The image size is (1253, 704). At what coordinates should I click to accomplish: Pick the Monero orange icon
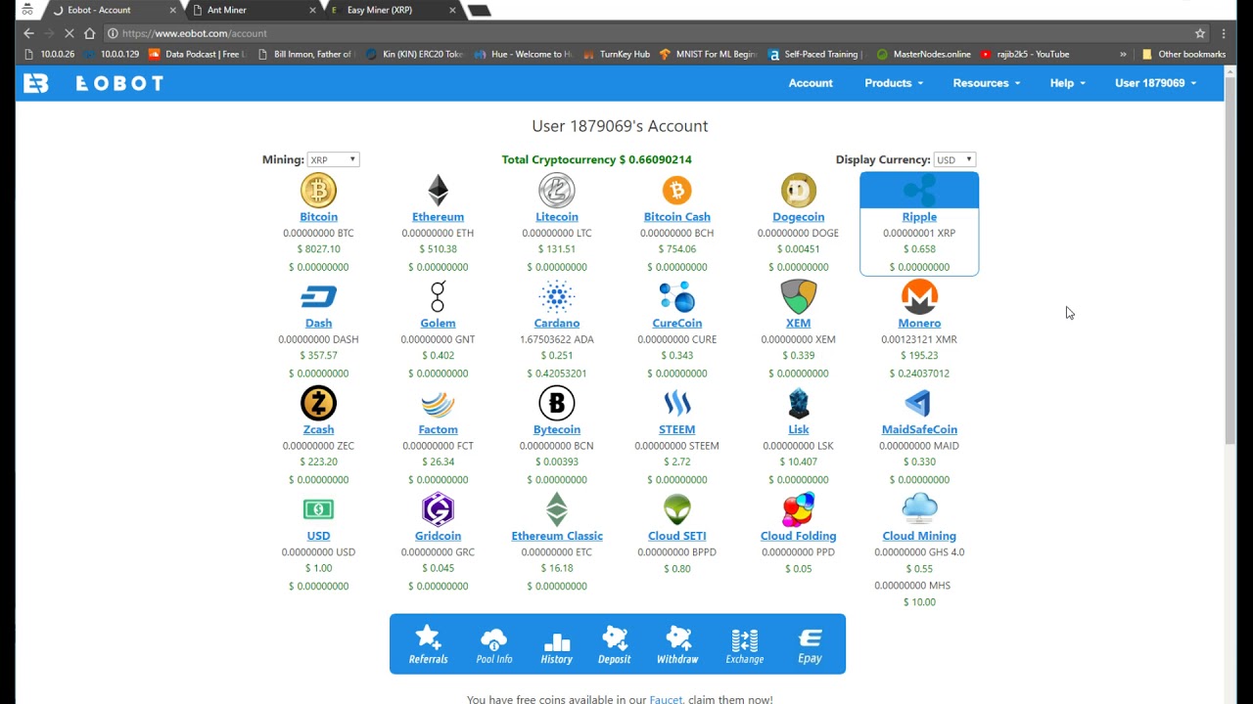[x=919, y=296]
